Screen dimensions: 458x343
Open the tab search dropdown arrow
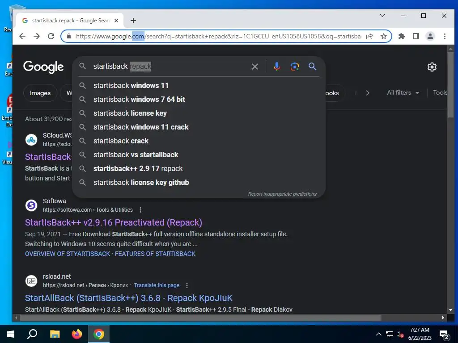382,16
